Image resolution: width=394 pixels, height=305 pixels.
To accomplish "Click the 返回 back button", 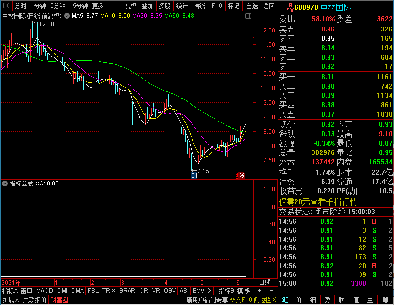I will (268, 6).
